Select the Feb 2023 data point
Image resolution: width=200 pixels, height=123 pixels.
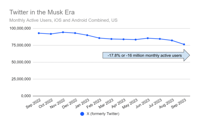(x=99, y=38)
